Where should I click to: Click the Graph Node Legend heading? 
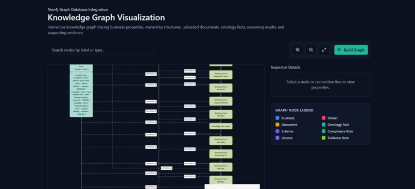coord(295,110)
